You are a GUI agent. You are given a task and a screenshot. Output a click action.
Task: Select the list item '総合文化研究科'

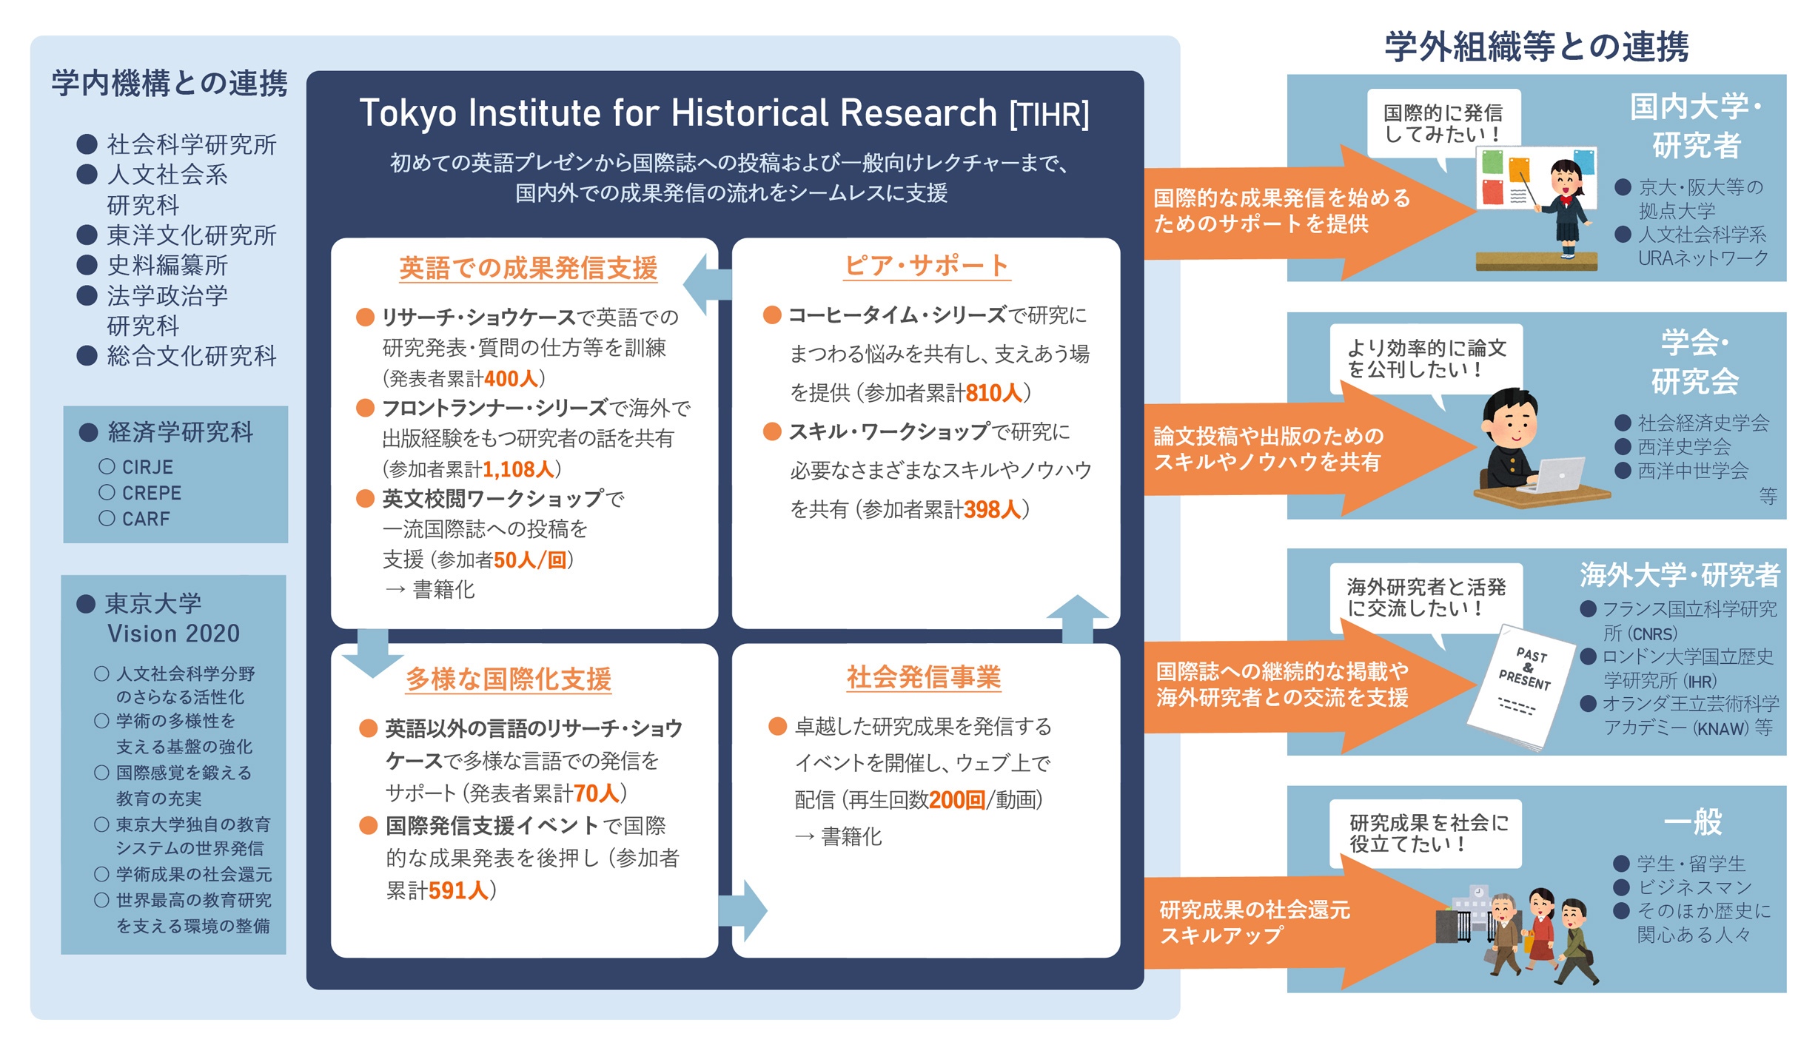tap(178, 356)
